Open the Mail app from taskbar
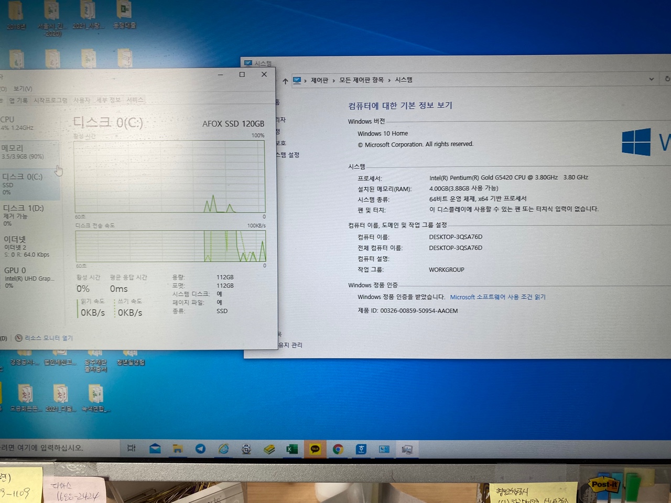The height and width of the screenshot is (503, 671). (155, 449)
